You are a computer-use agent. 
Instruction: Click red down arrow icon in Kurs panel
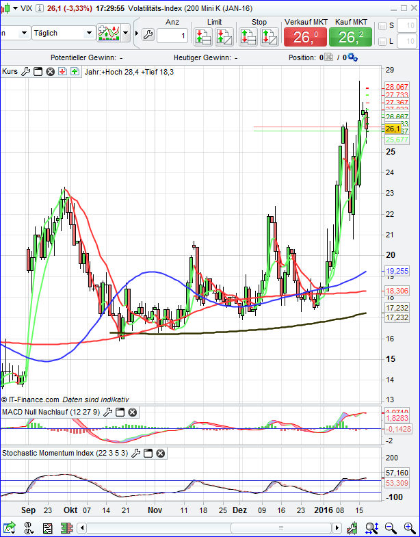click(x=62, y=72)
